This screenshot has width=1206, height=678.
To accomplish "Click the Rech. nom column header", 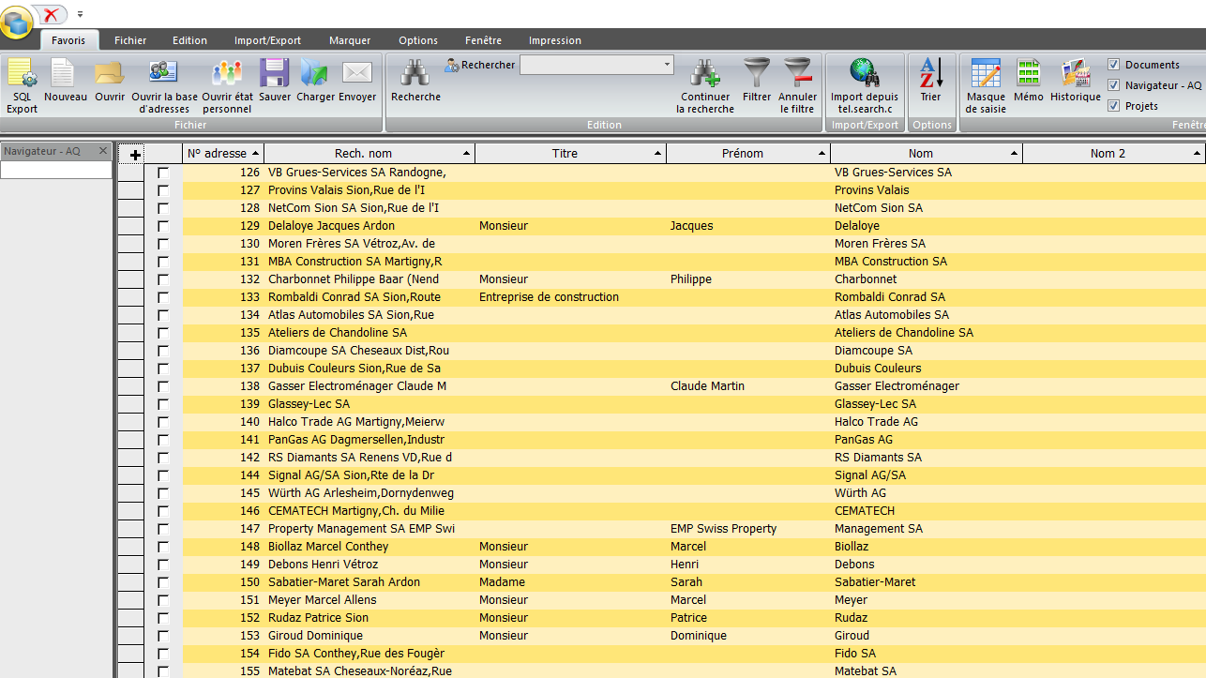I will [369, 154].
